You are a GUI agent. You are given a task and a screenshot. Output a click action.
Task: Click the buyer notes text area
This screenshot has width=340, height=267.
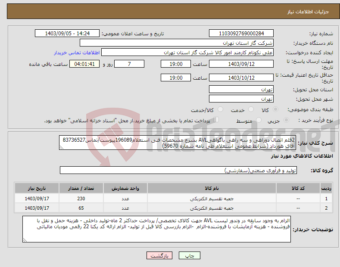pos(156,229)
